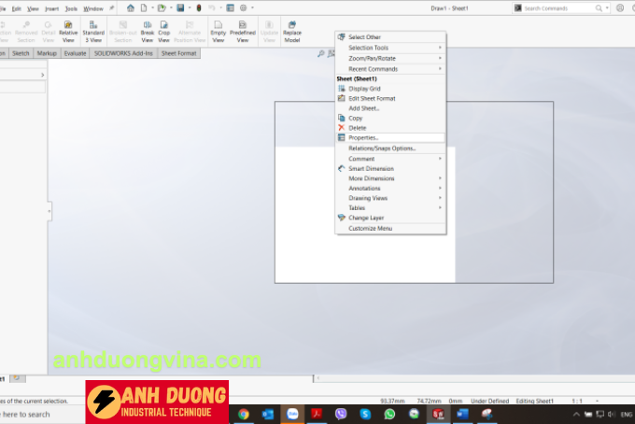Insert an Empty View
Viewport: 635px width, 424px height.
click(x=218, y=32)
